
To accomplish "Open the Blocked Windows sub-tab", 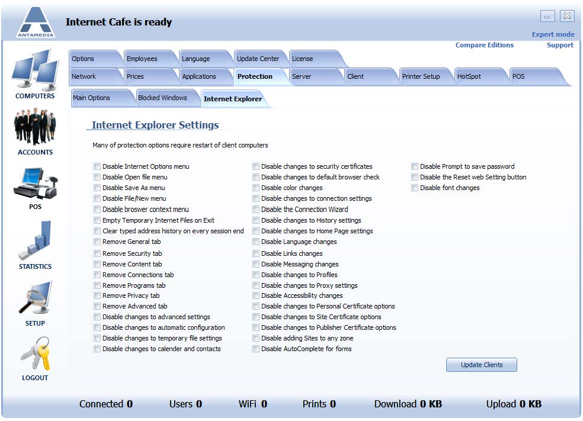I will pos(167,98).
